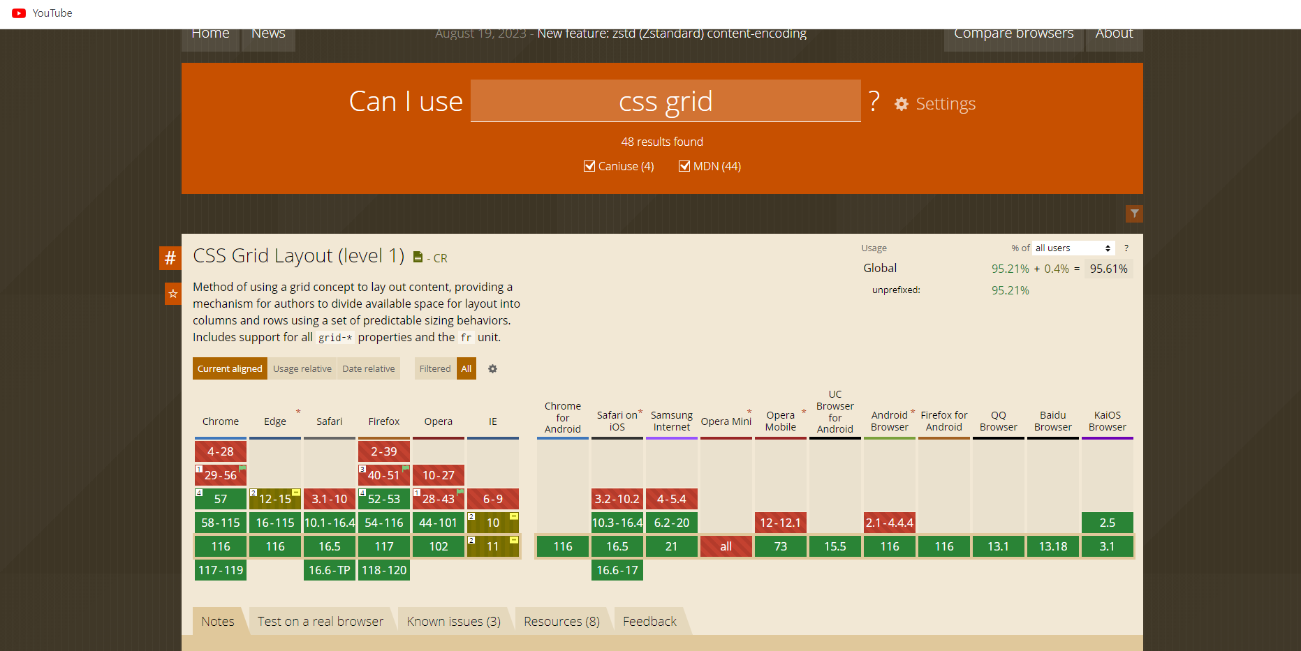Click KaiOS Browser 2.5 cell
This screenshot has width=1301, height=651.
pos(1108,523)
